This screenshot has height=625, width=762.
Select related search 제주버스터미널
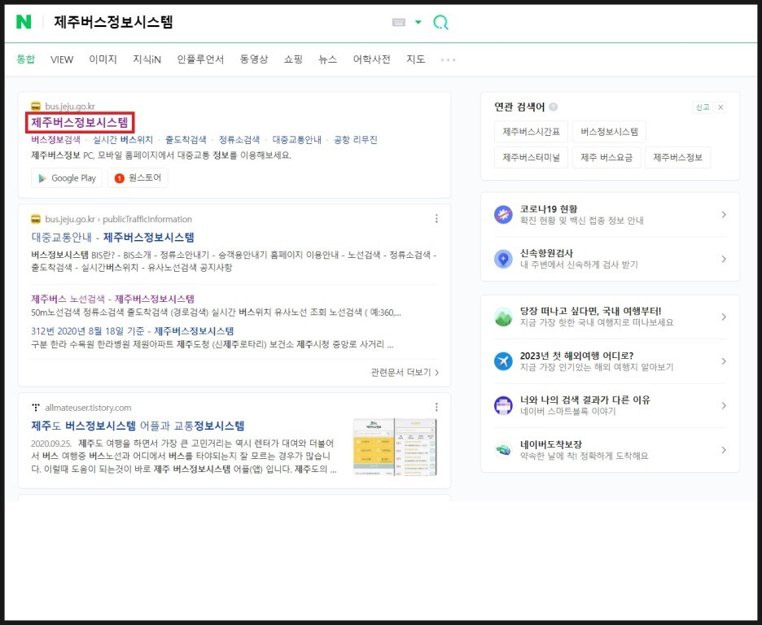tap(531, 157)
